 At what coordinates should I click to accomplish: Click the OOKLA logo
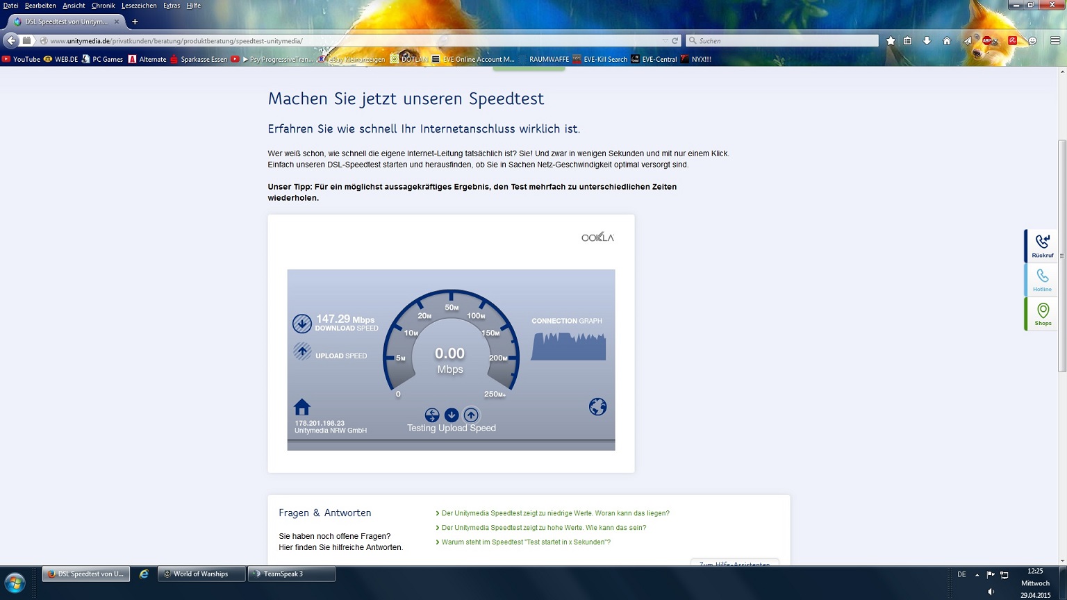[597, 237]
